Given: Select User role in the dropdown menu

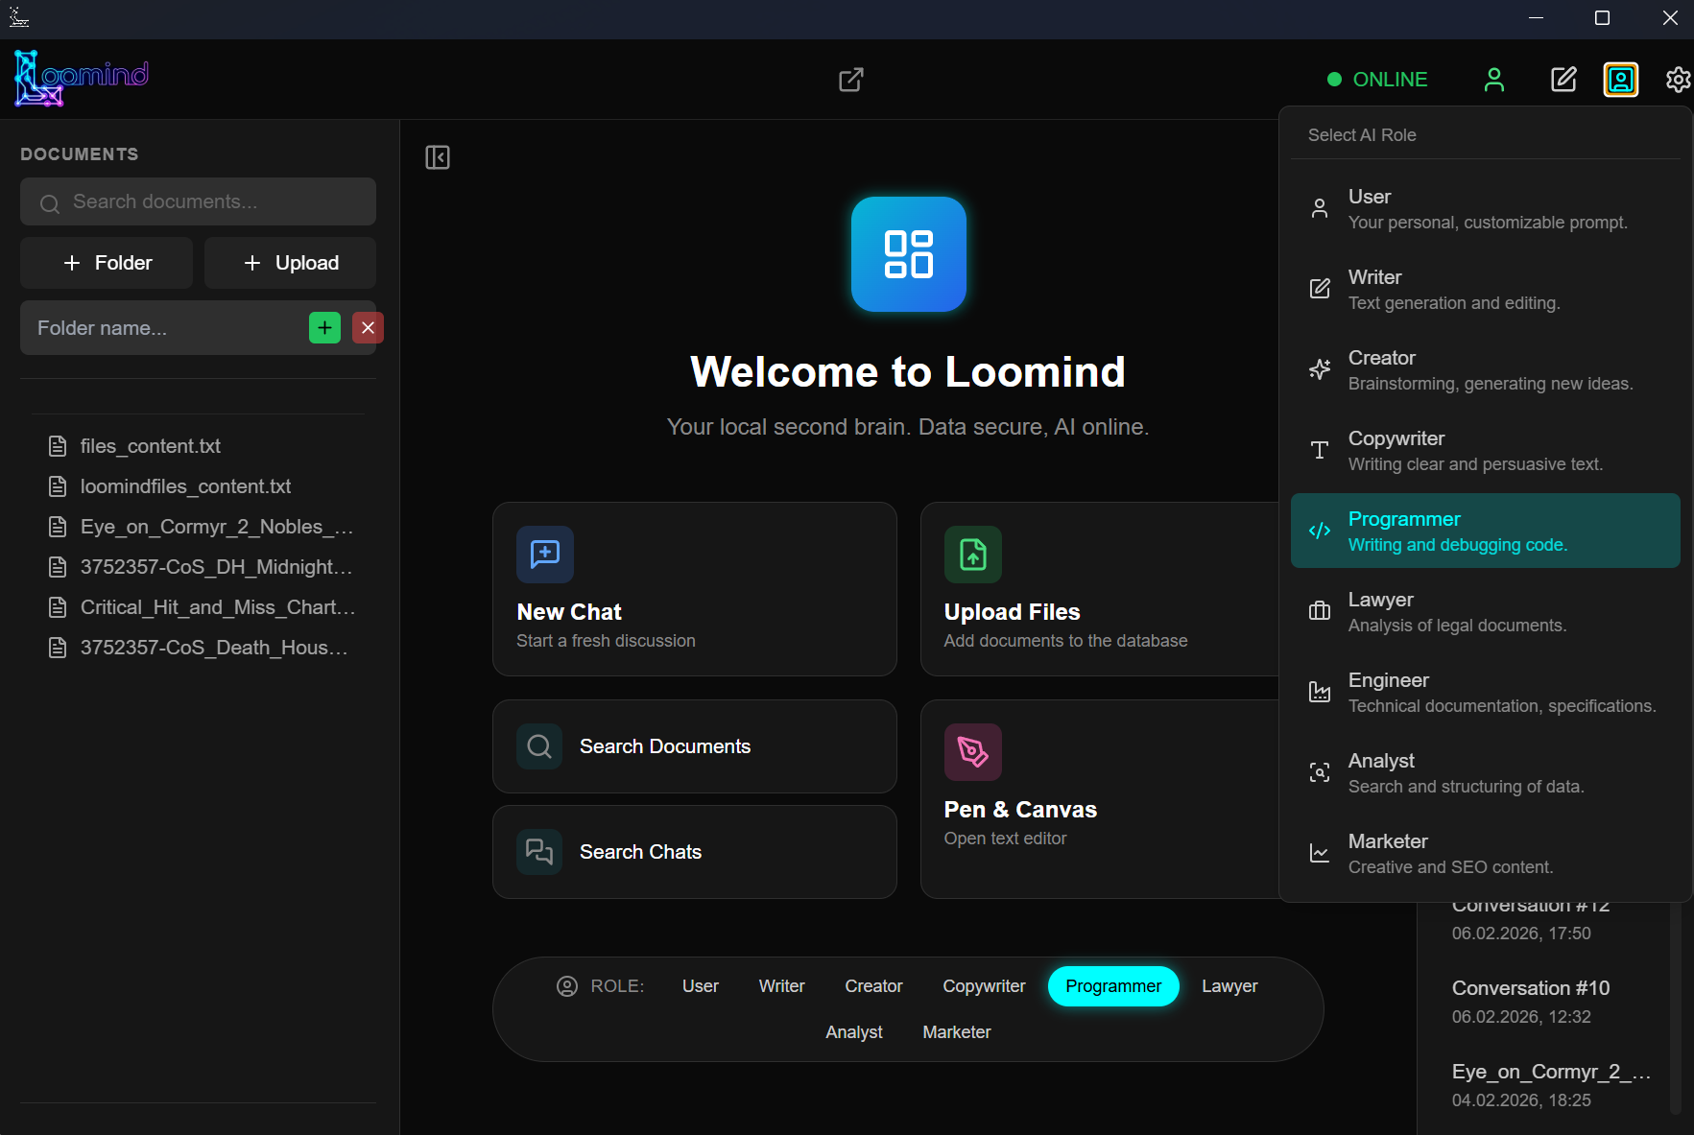Looking at the screenshot, I should (x=1485, y=208).
